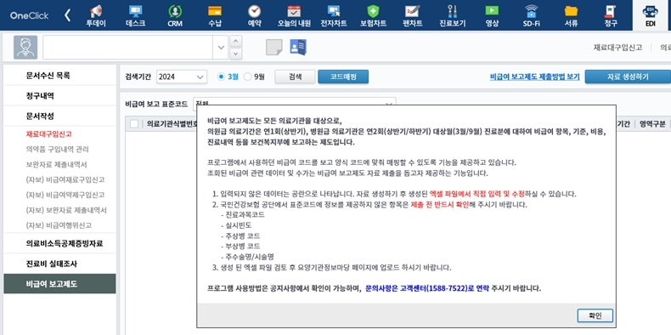Open the CRM icon
The width and height of the screenshot is (671, 335).
(x=175, y=15)
